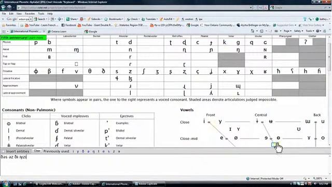This screenshot has width=332, height=187.
Task: Click the Google toolbar wrench settings icon
Action: [x=310, y=19]
